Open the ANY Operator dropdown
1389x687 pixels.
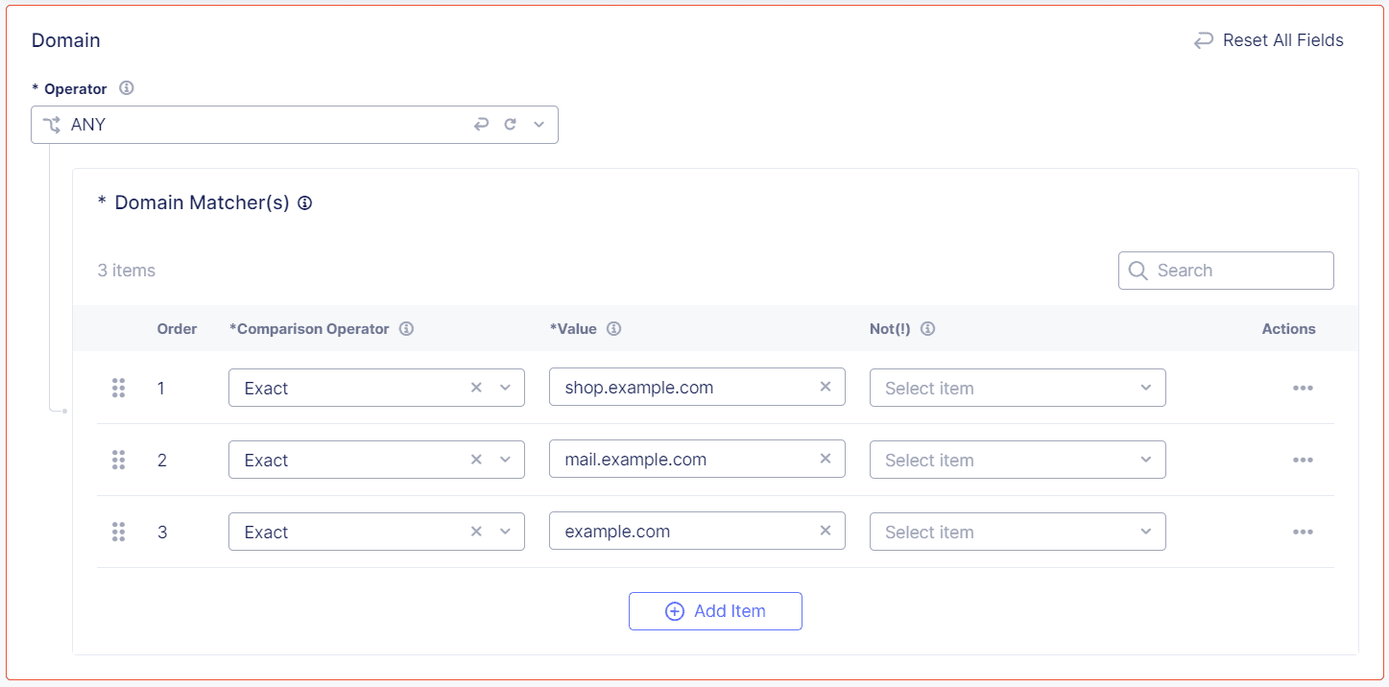(539, 125)
